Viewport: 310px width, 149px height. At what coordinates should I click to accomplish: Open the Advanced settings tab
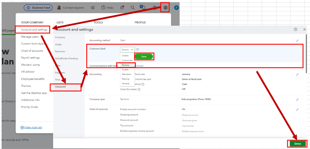point(60,87)
